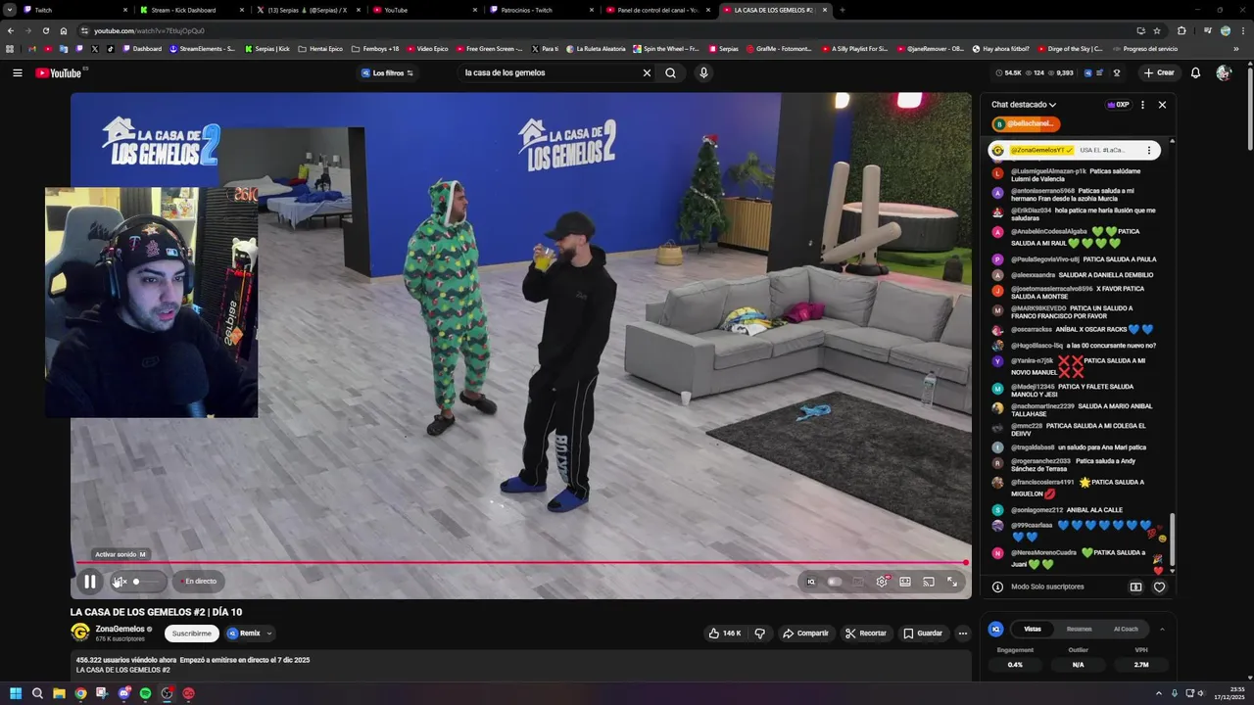Screen dimensions: 1254x705
Task: Open the YouTube hamburger guide menu
Action: [x=17, y=72]
